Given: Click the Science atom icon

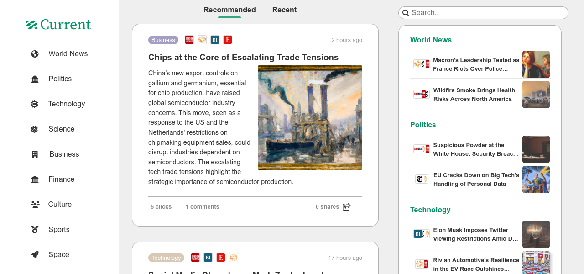Looking at the screenshot, I should (x=35, y=129).
